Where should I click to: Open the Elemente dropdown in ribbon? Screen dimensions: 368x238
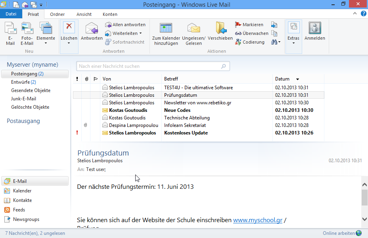[x=46, y=33]
